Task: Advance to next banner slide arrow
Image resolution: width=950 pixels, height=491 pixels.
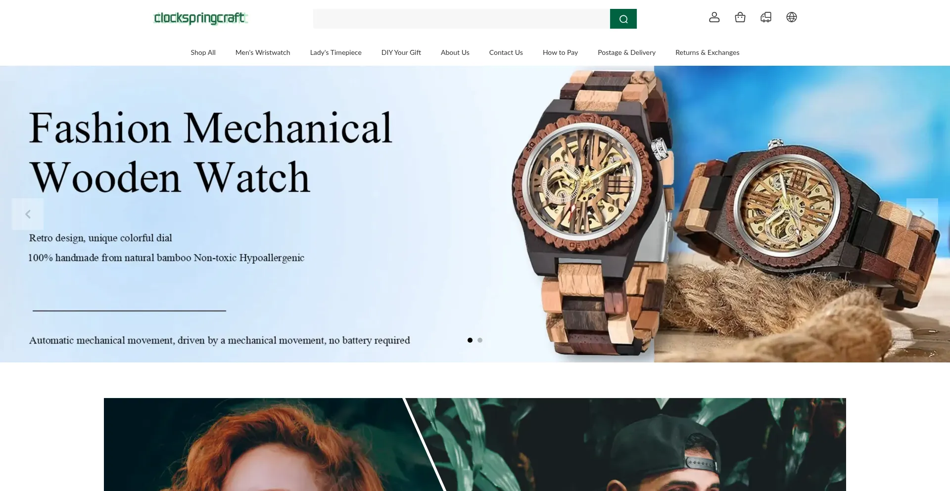Action: coord(922,214)
